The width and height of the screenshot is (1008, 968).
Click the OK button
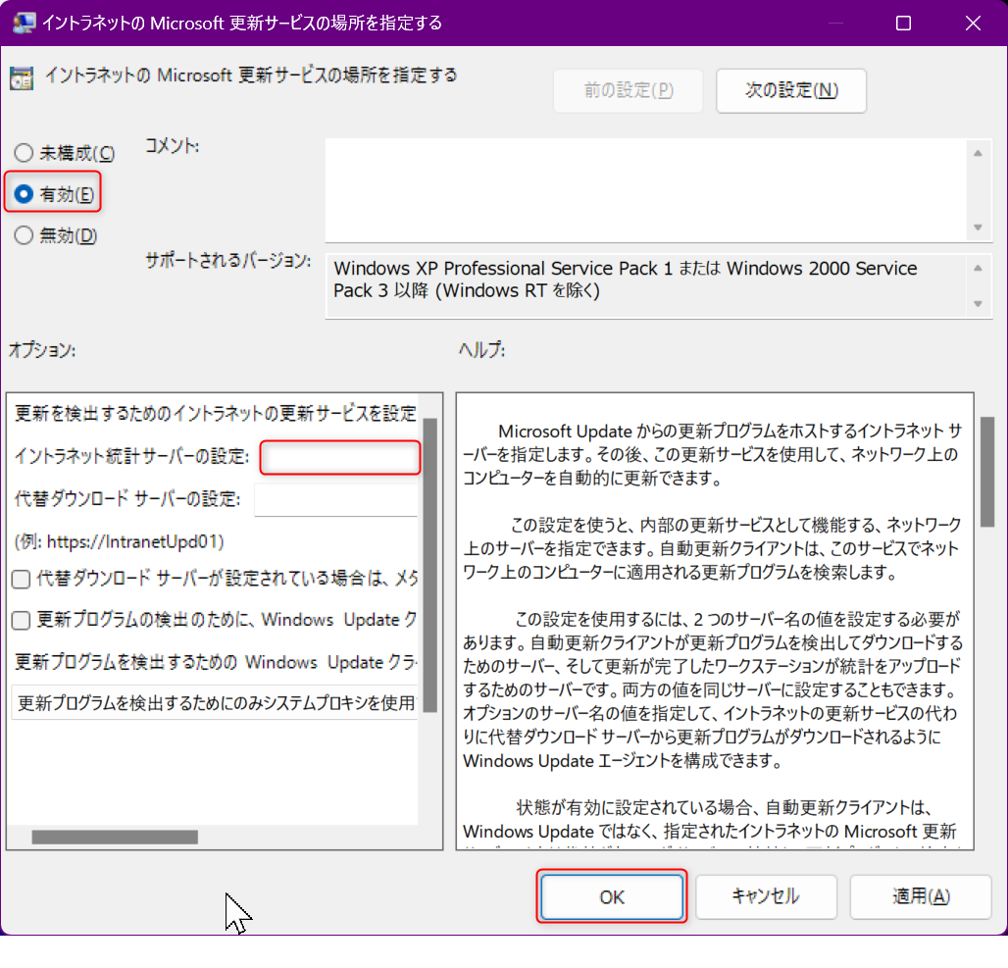pos(611,896)
